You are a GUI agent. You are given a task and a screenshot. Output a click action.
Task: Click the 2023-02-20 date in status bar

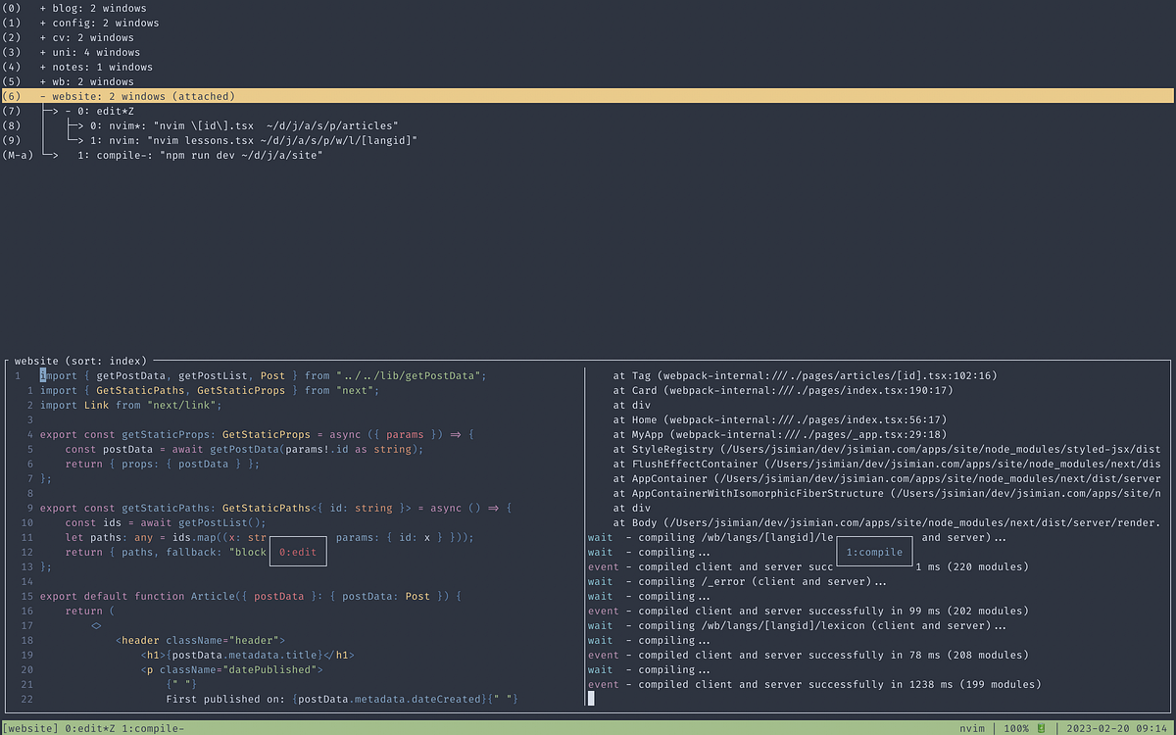click(1091, 728)
